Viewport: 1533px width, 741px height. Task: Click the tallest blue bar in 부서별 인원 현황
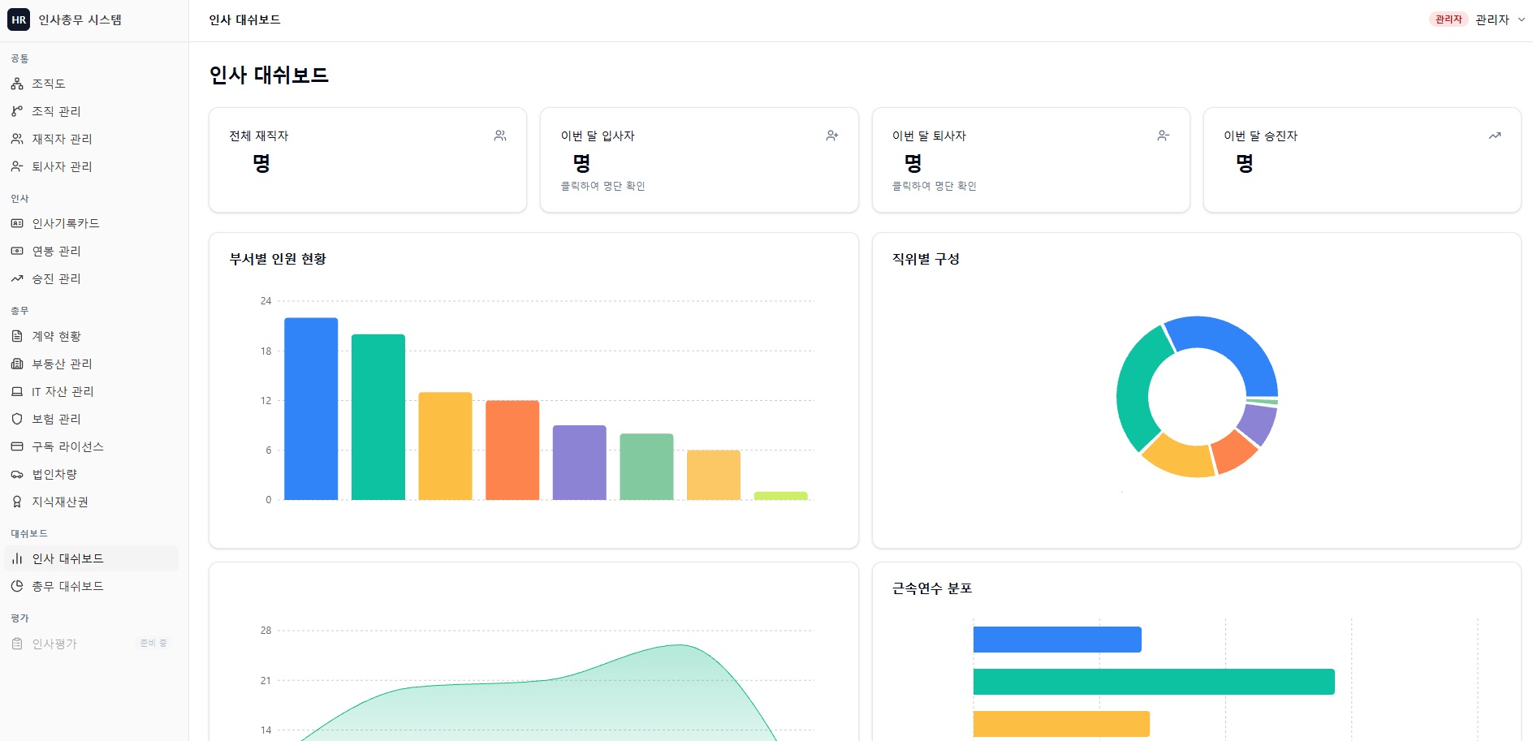click(x=311, y=408)
